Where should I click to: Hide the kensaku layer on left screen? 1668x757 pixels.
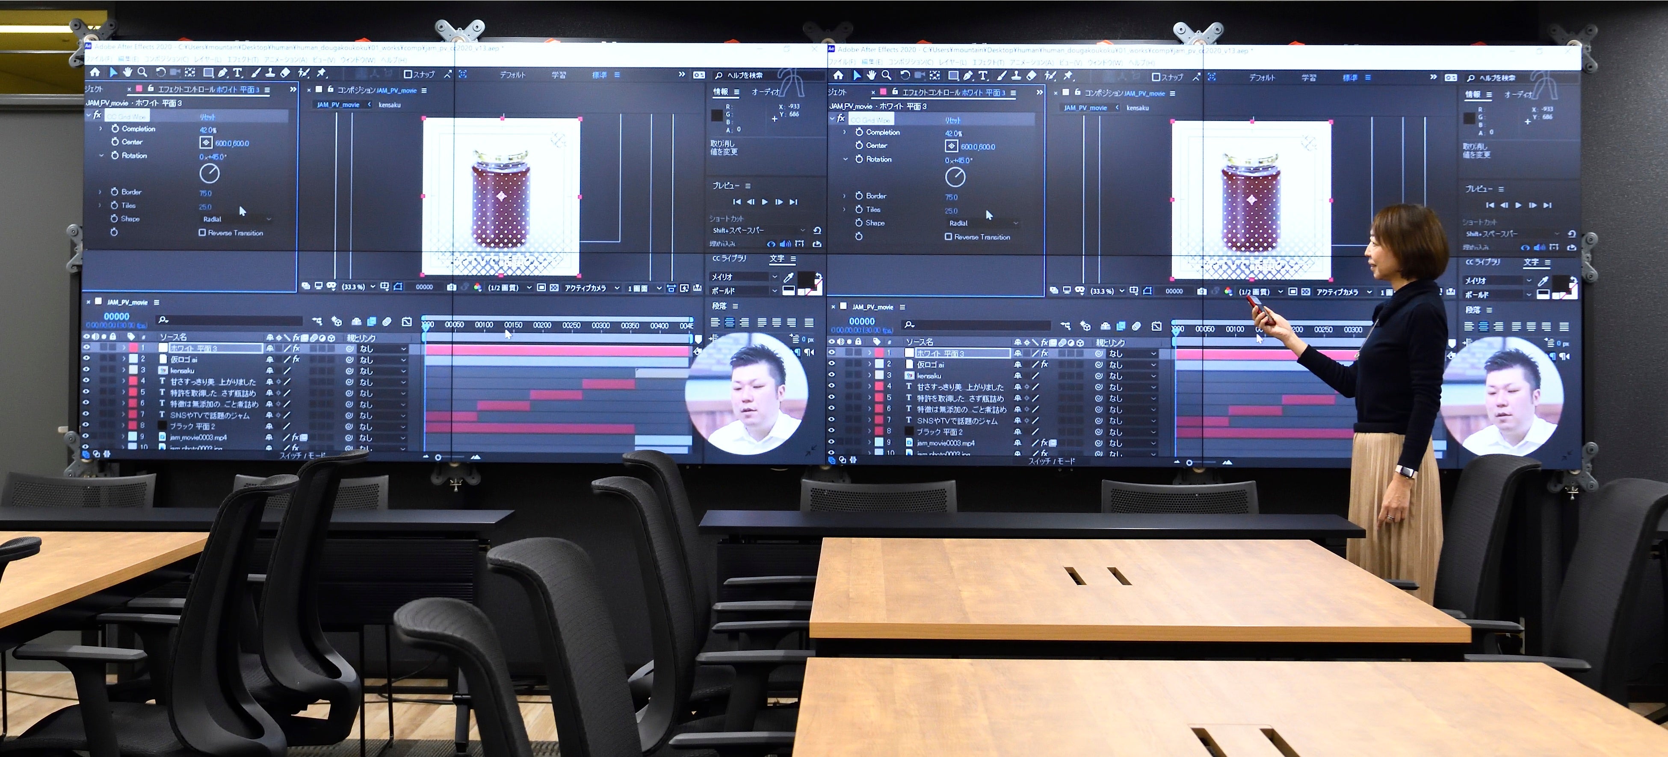(86, 370)
